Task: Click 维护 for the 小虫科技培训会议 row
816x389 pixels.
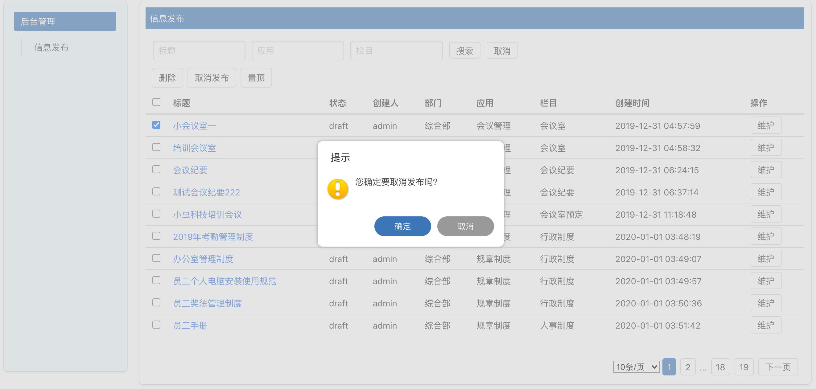Action: click(x=766, y=214)
